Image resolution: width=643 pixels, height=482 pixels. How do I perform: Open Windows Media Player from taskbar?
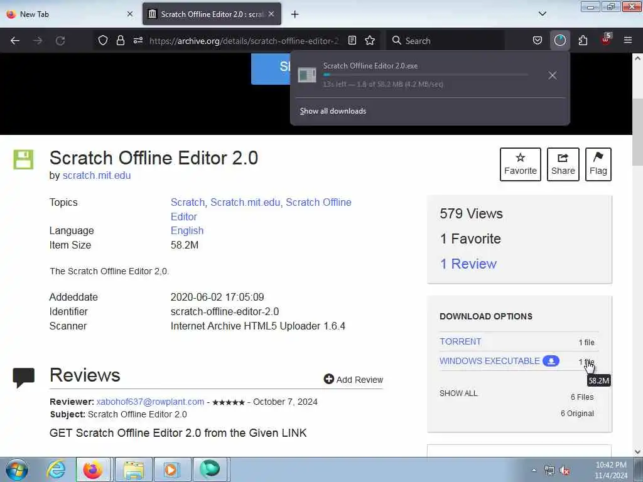coord(171,469)
